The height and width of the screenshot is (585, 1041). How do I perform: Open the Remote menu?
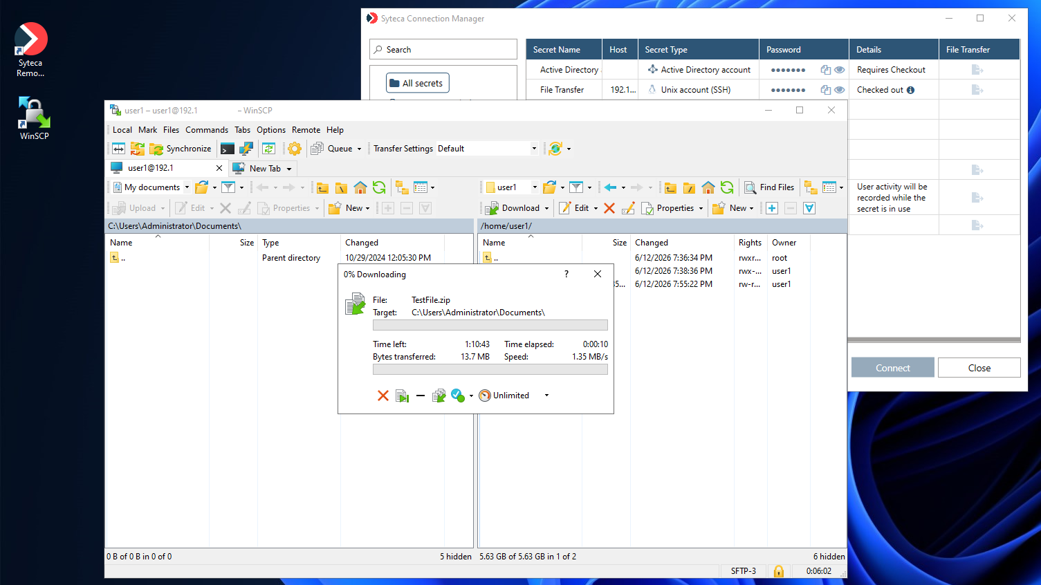[306, 130]
